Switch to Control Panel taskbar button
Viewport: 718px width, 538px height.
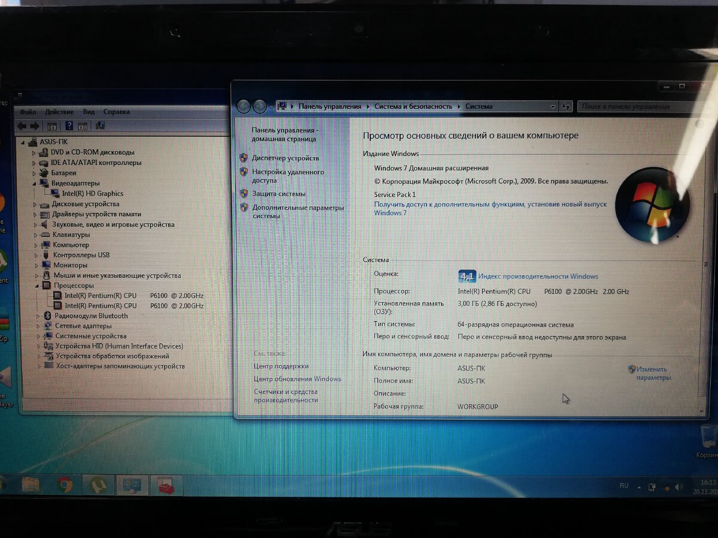click(x=132, y=485)
